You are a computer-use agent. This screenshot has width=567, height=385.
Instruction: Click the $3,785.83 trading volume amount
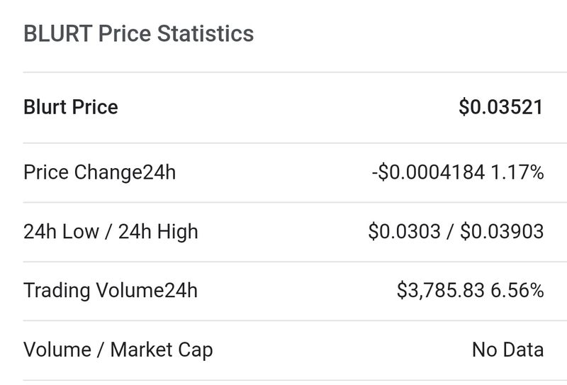(440, 291)
